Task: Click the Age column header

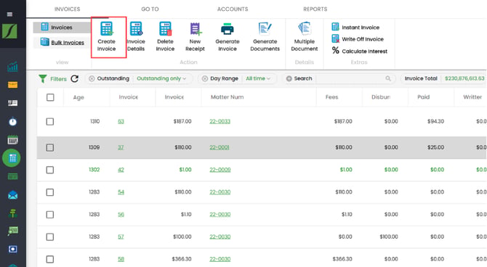Action: pos(79,97)
